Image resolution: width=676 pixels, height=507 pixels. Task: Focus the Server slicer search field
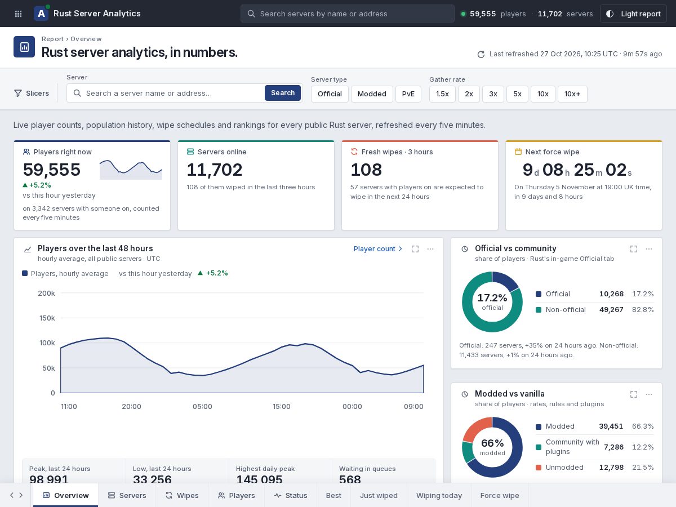click(166, 93)
